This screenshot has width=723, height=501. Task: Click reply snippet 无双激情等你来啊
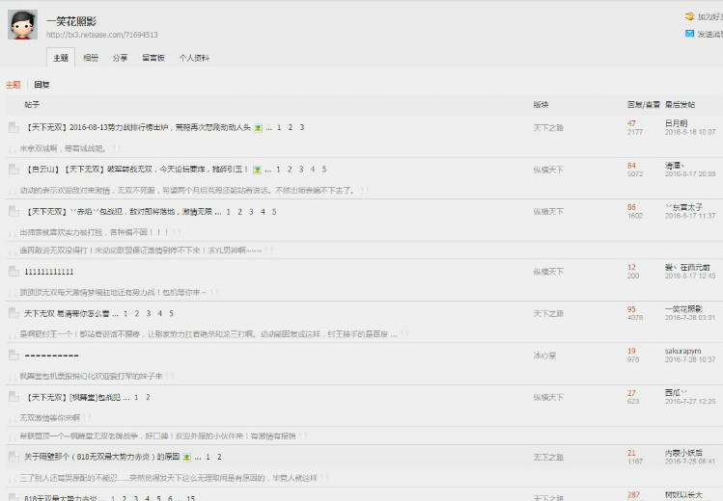[x=50, y=418]
